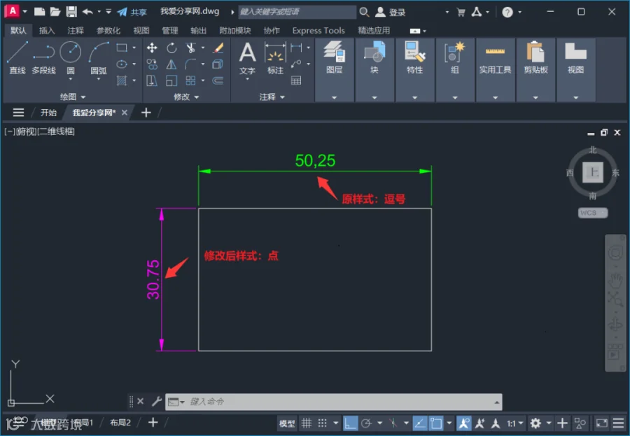Switch to the Annotate (注释) ribbon tab
The height and width of the screenshot is (436, 630).
pos(76,31)
